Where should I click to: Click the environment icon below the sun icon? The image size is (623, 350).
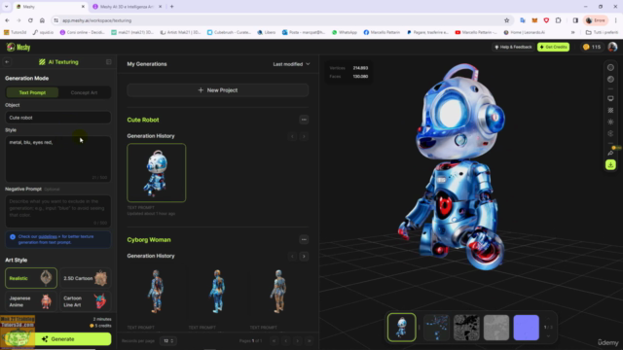[610, 133]
